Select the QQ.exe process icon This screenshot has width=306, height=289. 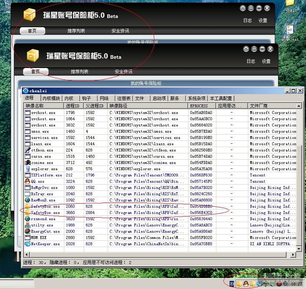(28, 181)
